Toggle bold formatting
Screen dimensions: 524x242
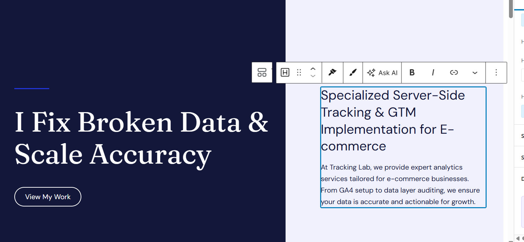(x=412, y=72)
